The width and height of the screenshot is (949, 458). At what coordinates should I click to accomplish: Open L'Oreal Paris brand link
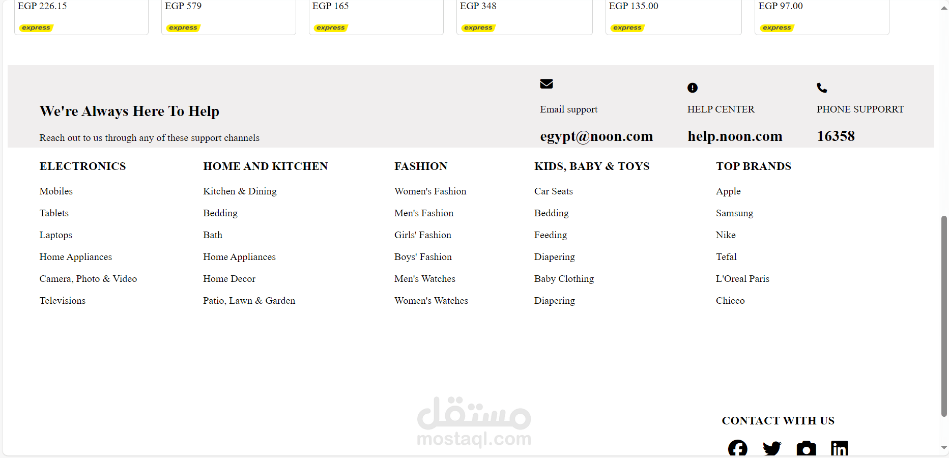(742, 279)
